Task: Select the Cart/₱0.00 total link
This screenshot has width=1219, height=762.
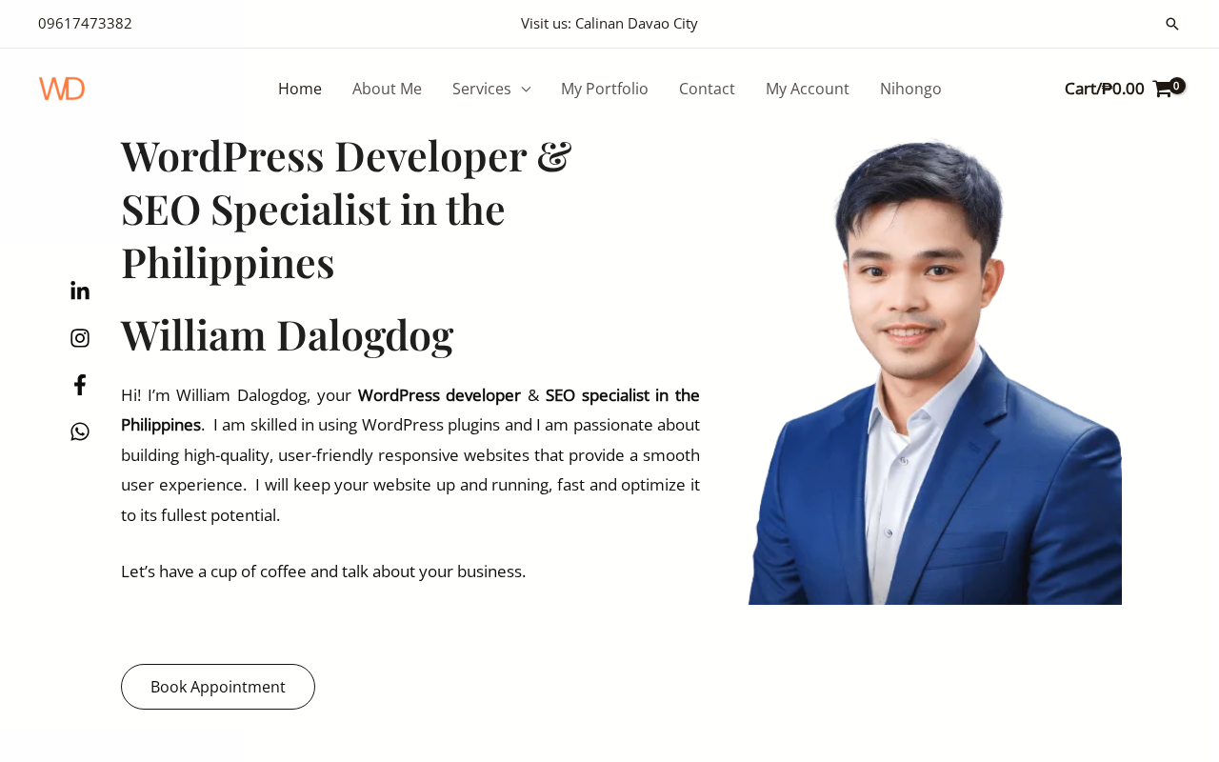Action: point(1104,89)
